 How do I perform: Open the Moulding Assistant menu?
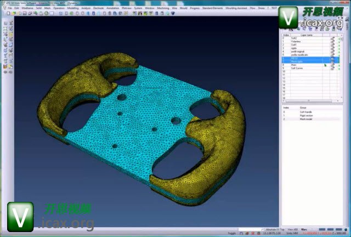236,8
